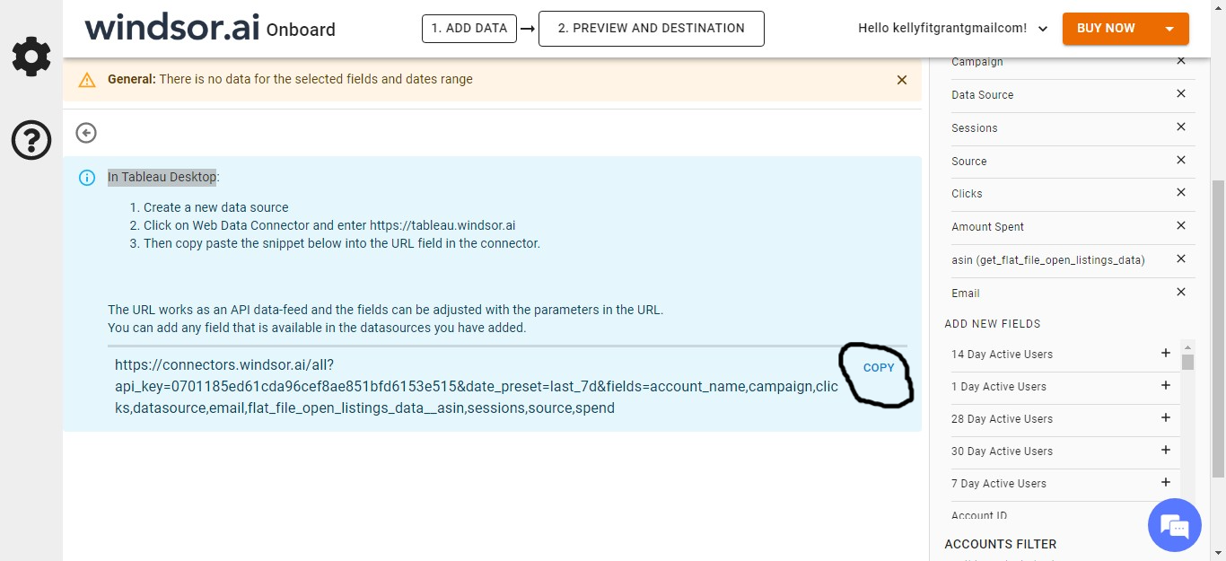Click the fields list scroll up arrow
This screenshot has height=561, width=1226.
[x=1188, y=346]
